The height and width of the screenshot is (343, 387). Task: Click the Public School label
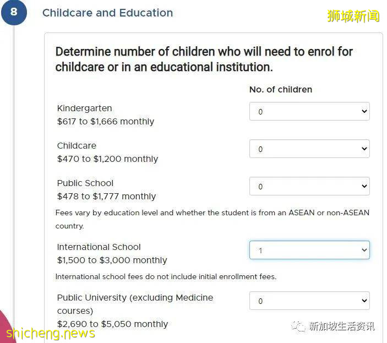[x=85, y=183]
